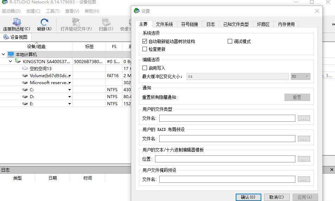The height and width of the screenshot is (201, 335).
Task: Click the Label (标签) column header
Action: [x=89, y=46]
